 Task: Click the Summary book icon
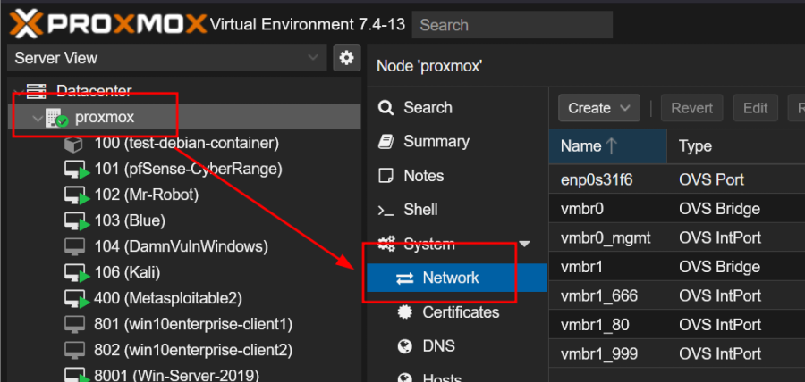(x=386, y=142)
